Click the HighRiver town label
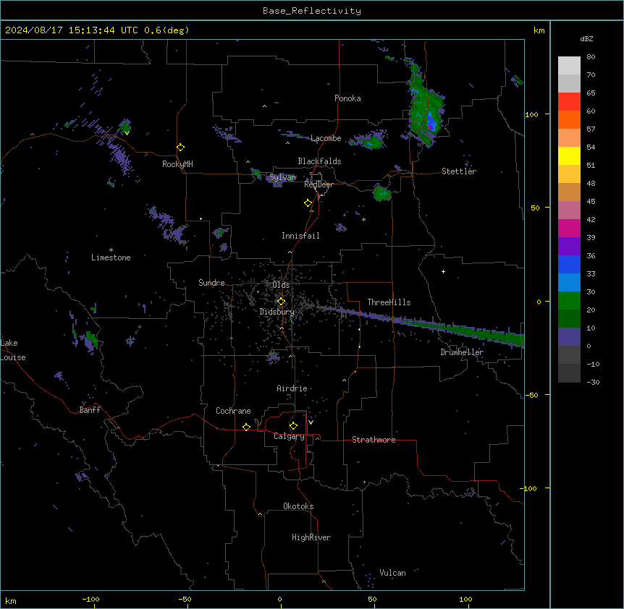 tap(311, 537)
